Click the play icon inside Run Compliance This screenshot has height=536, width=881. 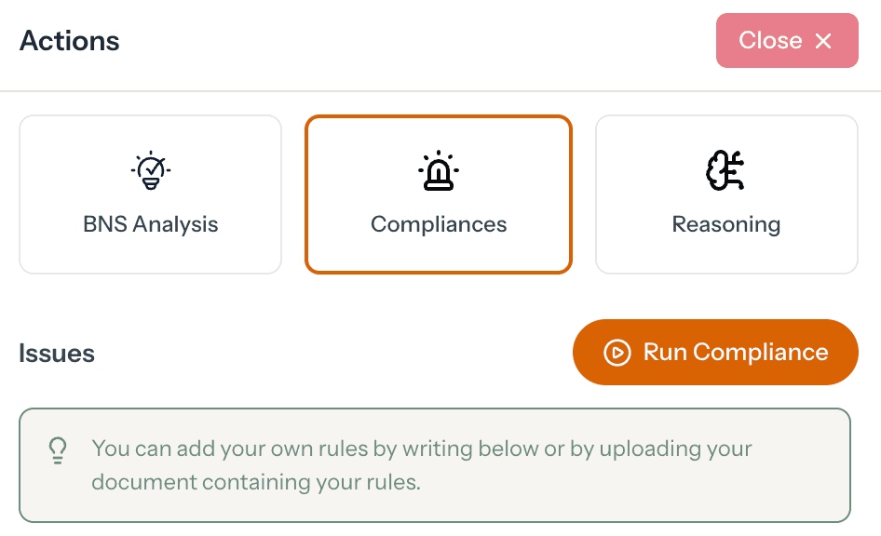coord(616,352)
